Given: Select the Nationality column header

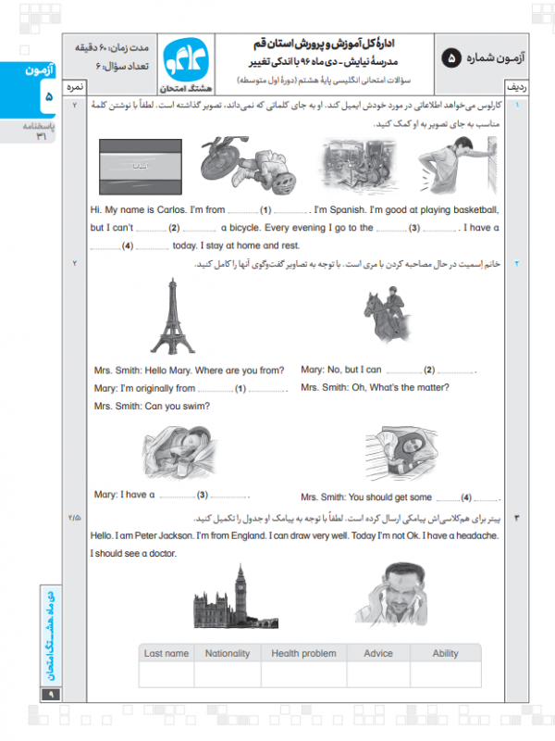Looking at the screenshot, I should click(228, 653).
